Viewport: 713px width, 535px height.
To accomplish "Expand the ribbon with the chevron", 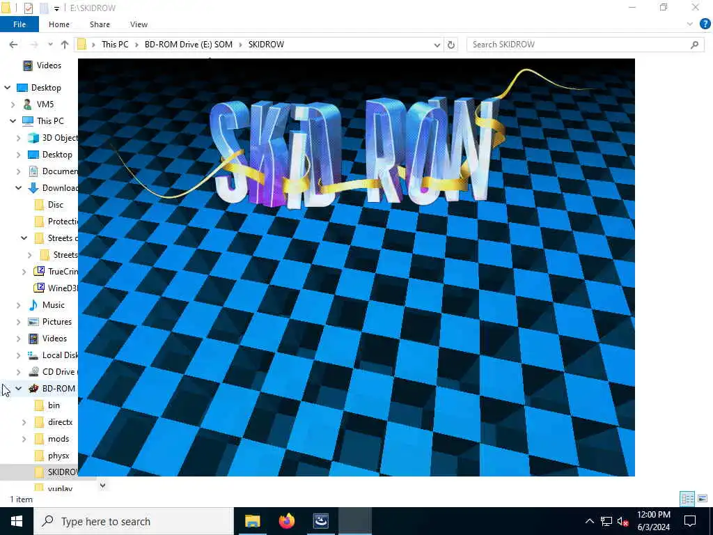I will point(689,24).
